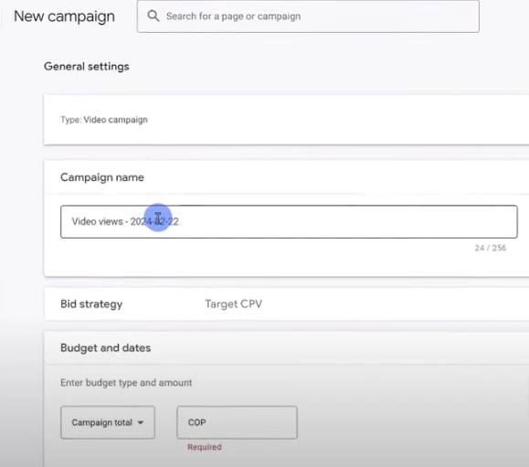Open the 'Campaign total' budget type dropdown
529x467 pixels.
coord(108,422)
